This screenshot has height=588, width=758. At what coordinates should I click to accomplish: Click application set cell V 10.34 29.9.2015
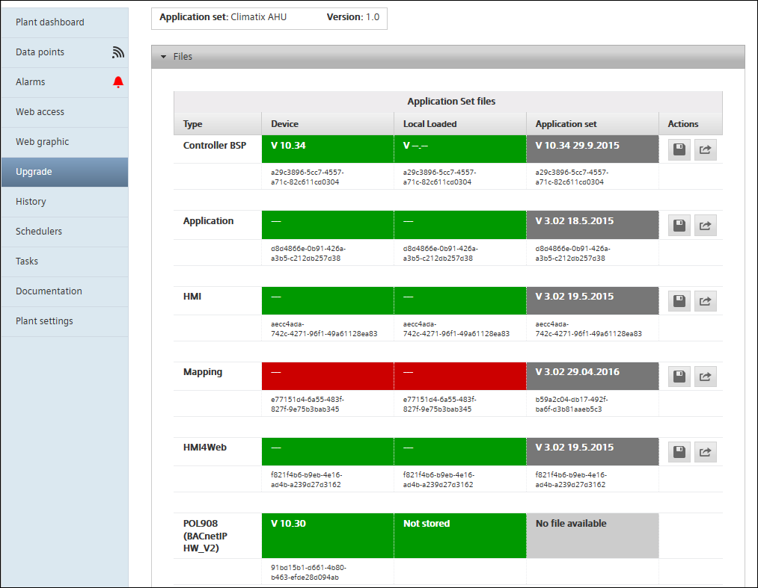[593, 149]
